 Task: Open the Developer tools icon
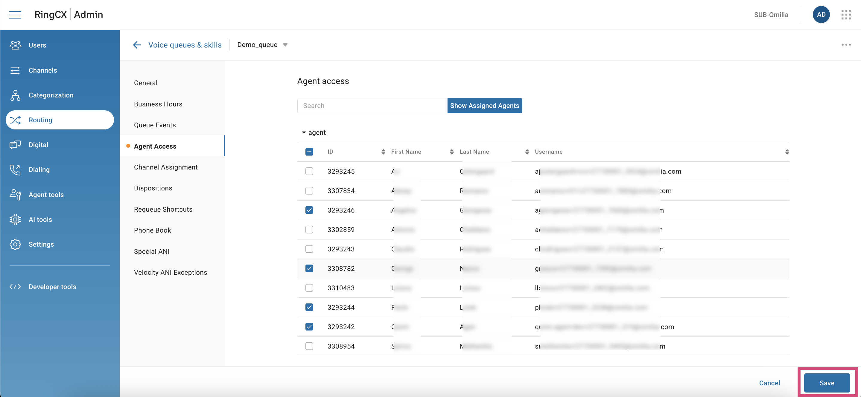pos(15,286)
